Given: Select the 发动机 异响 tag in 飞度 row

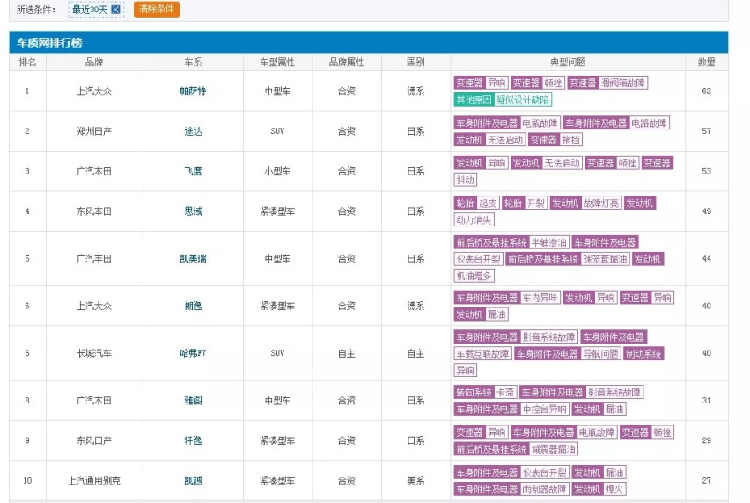Looking at the screenshot, I should tap(481, 163).
